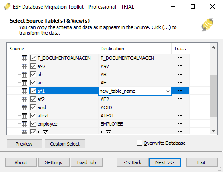Open transform (...) for employee row

pyautogui.click(x=180, y=123)
